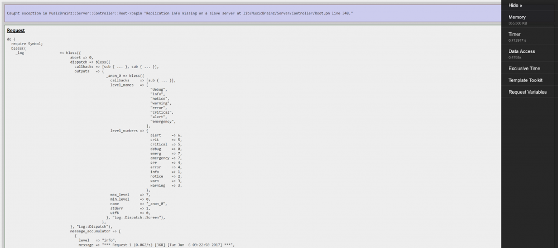Click the 'alert => 6' entry
The image size is (558, 248).
click(166, 135)
